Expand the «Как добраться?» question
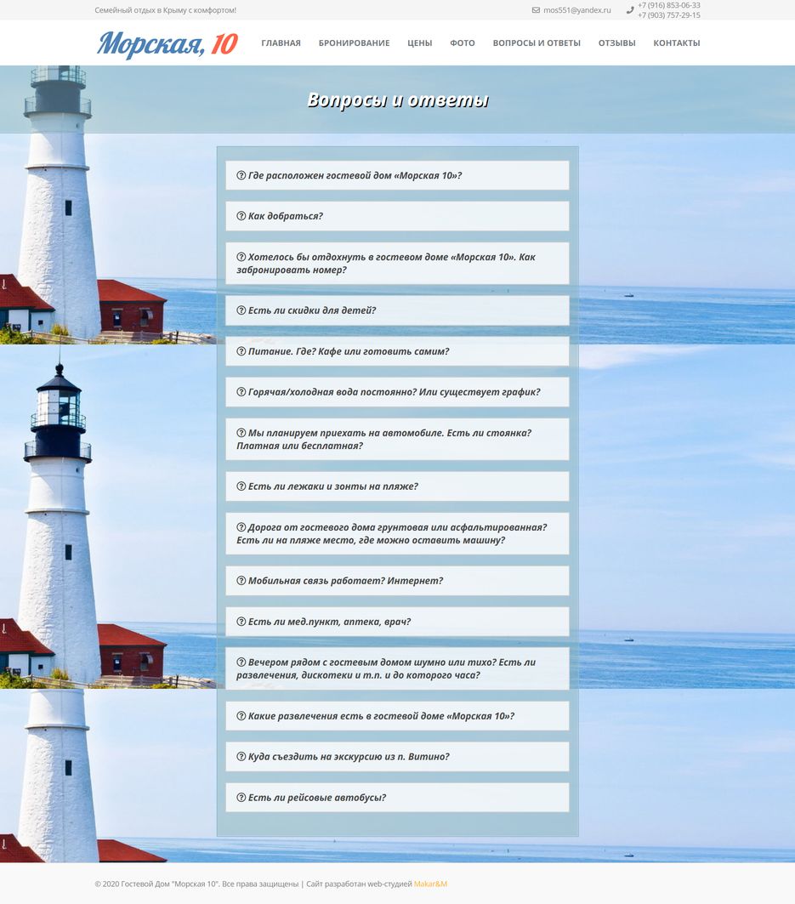The height and width of the screenshot is (904, 795). point(397,216)
